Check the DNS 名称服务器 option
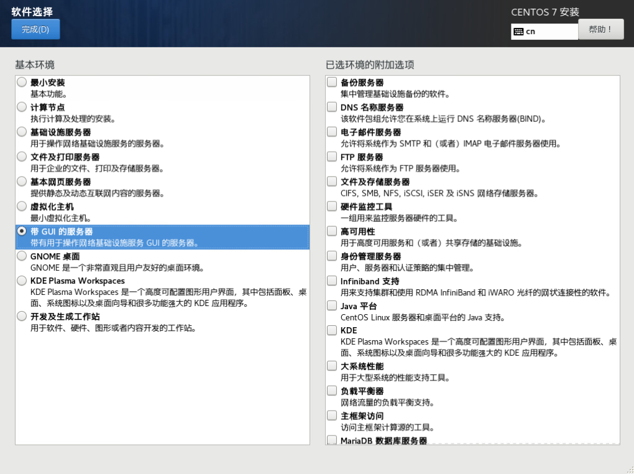Image resolution: width=634 pixels, height=474 pixels. click(332, 107)
